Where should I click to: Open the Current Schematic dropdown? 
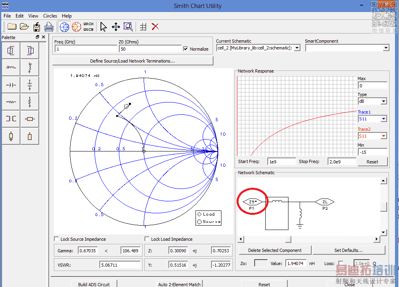coord(296,48)
